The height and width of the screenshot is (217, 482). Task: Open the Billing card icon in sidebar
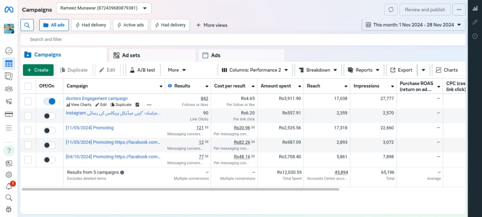[9, 115]
